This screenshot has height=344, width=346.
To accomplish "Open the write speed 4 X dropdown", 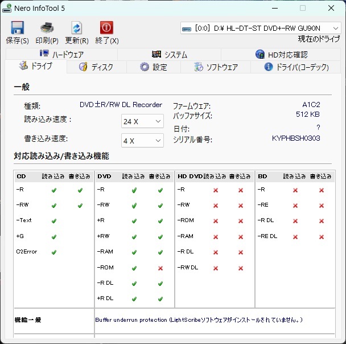I will click(x=142, y=140).
